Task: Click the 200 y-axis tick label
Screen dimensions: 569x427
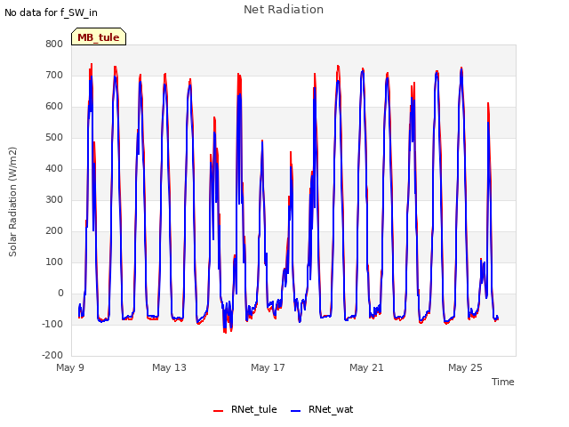Action: click(54, 231)
